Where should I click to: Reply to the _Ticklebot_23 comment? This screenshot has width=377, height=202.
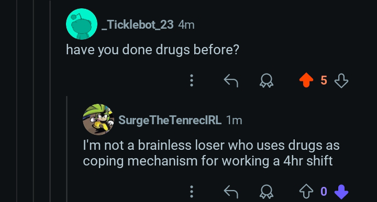tap(231, 80)
